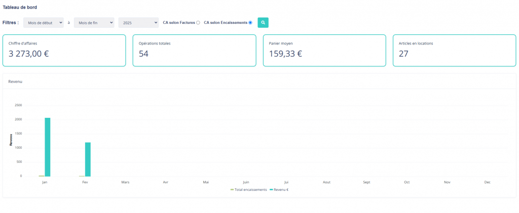Click the Dec label on chart axis
Image resolution: width=519 pixels, height=213 pixels.
tap(487, 182)
